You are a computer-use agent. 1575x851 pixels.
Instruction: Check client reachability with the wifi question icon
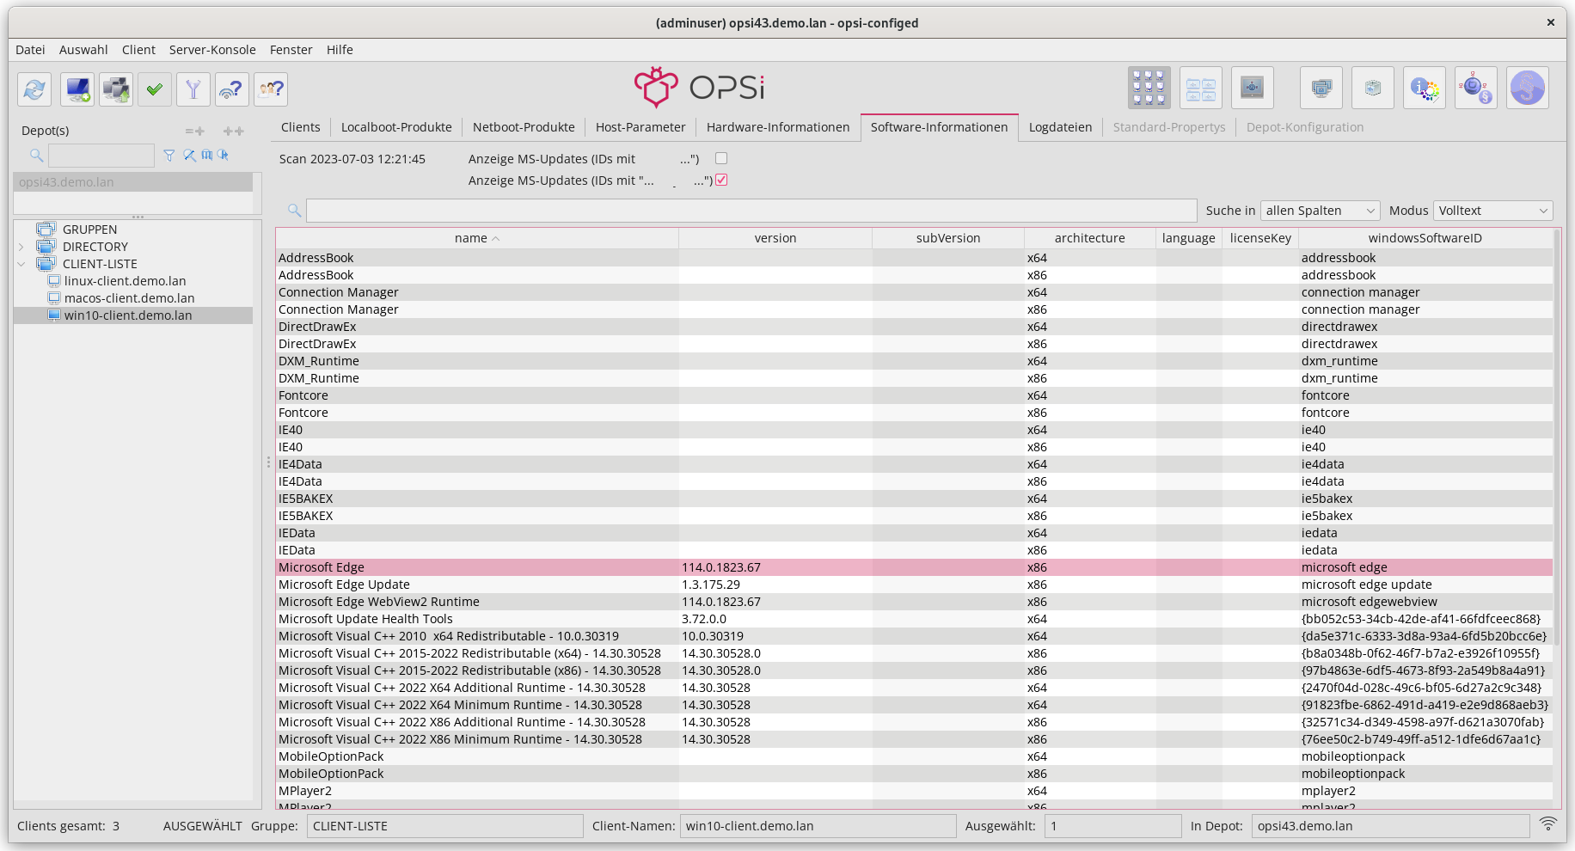pos(232,89)
